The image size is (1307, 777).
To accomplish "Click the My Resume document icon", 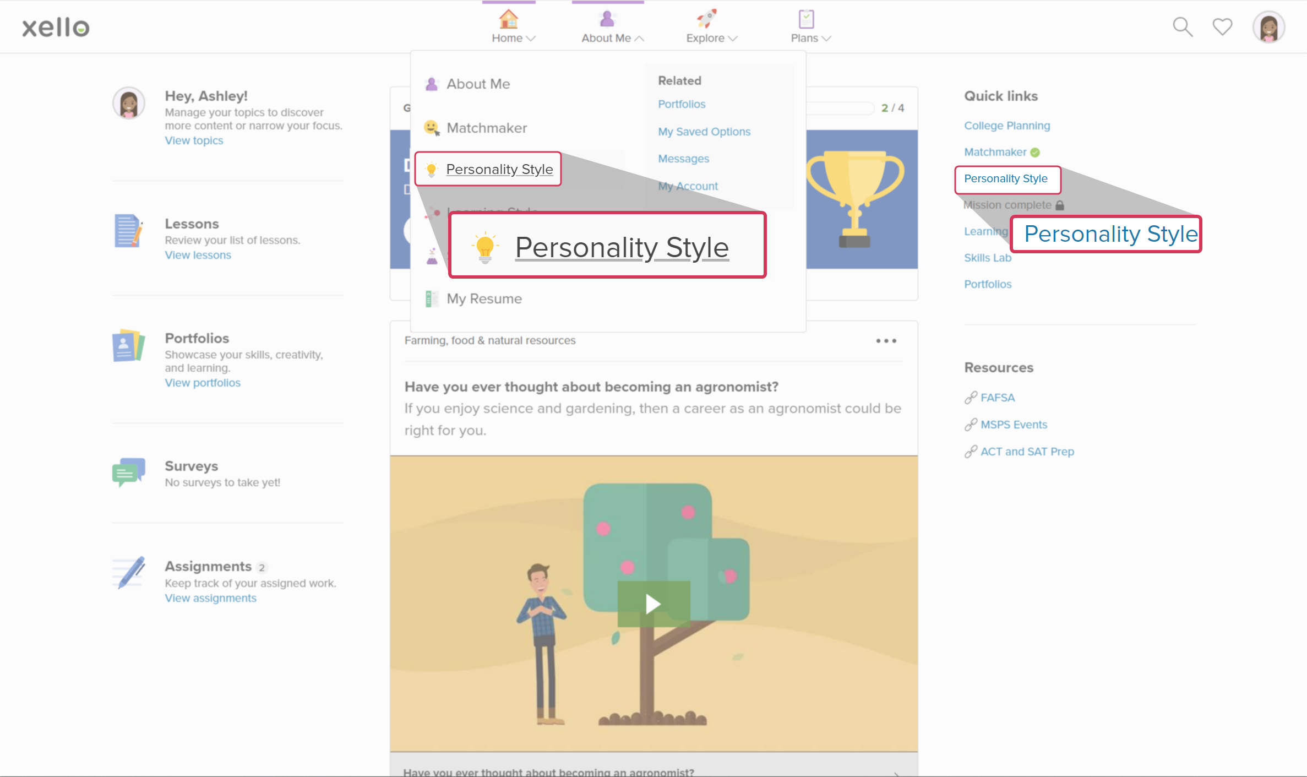I will (x=432, y=298).
